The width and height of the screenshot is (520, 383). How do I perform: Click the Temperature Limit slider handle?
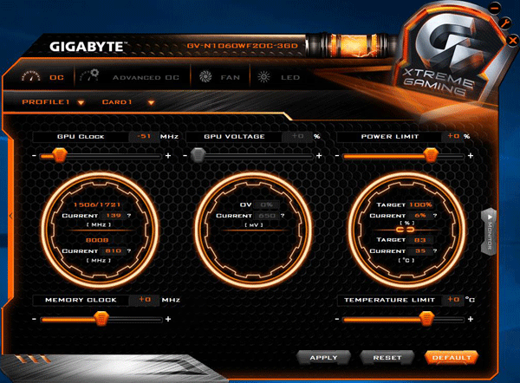[426, 318]
